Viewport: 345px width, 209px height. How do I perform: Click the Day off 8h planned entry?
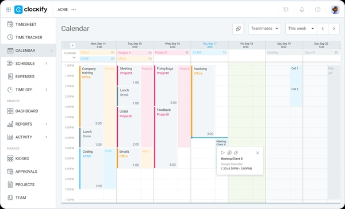[x=321, y=52]
